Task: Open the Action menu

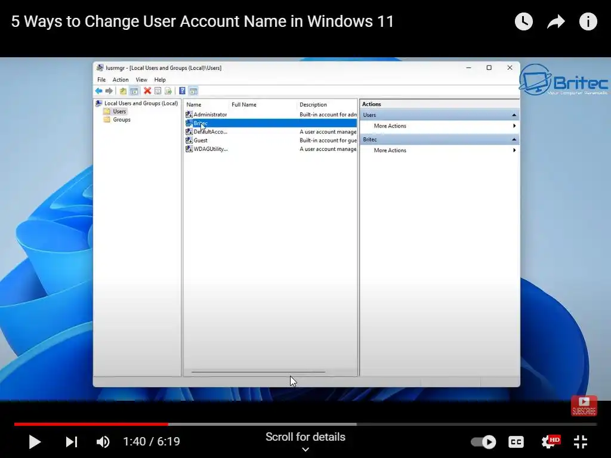Action: (x=121, y=79)
